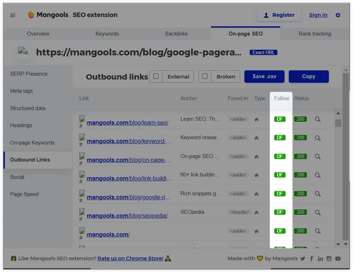Click magnifier icon in Rich snippets row
Viewport: 354px width, 272px height.
[x=318, y=194]
